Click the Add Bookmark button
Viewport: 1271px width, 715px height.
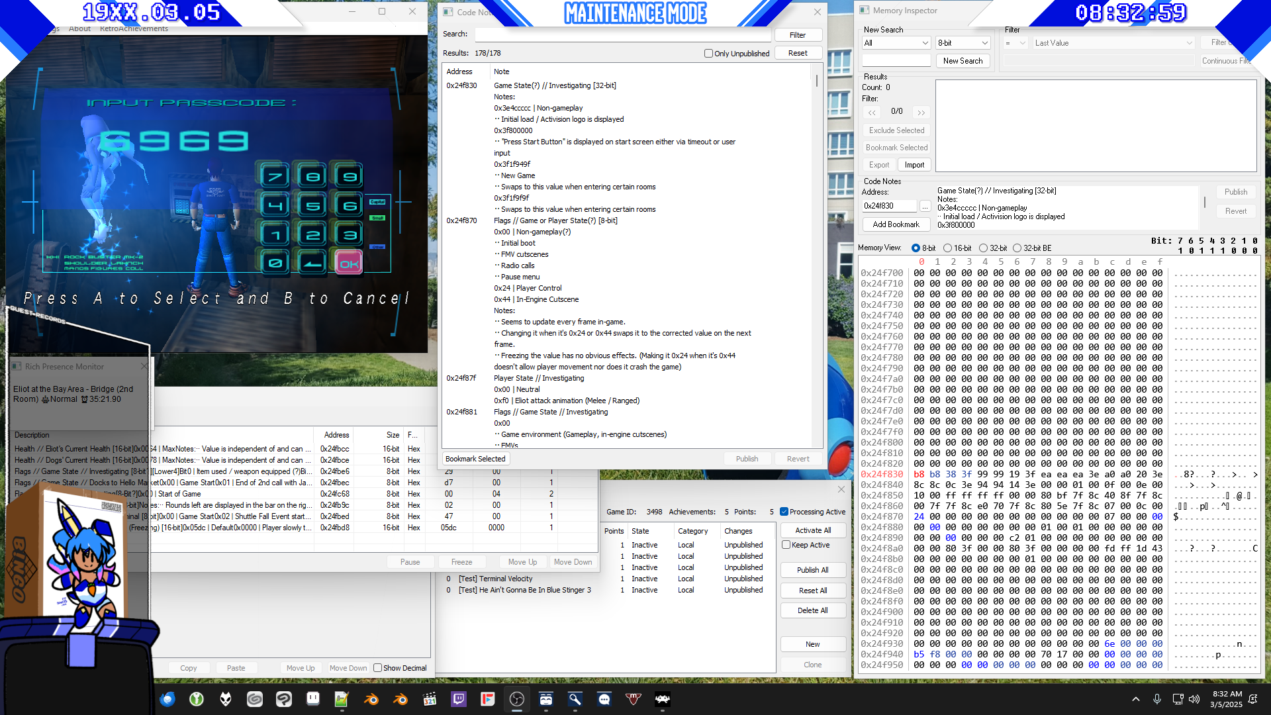[896, 224]
